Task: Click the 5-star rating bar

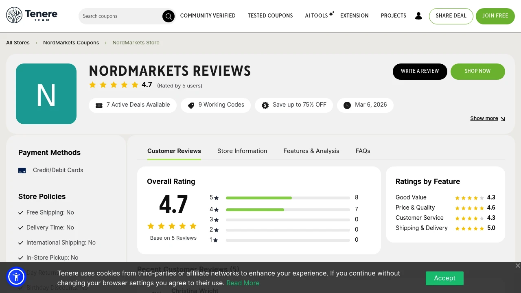Action: tap(288, 198)
